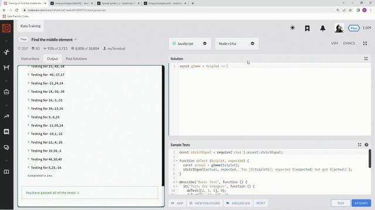Click 'You have passed all of the tests' message

pos(52,192)
